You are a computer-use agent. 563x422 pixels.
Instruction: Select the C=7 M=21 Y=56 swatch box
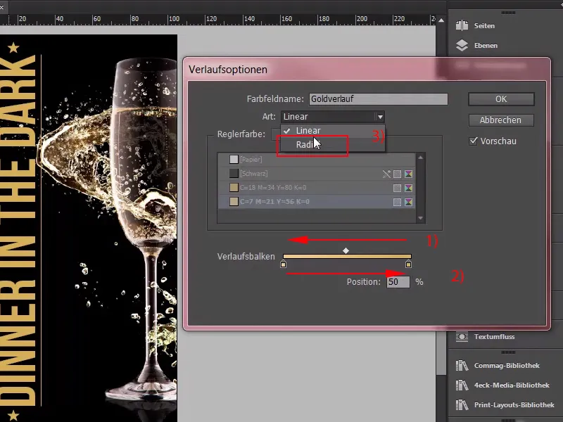click(234, 202)
